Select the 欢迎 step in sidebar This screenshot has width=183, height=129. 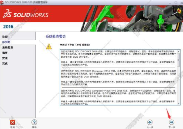[5, 37]
